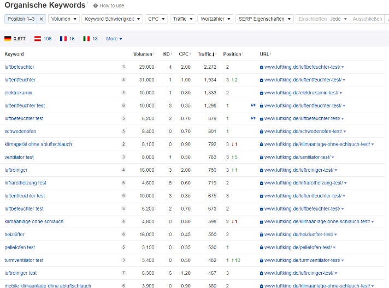Click featured snippet icon in 'luftentfeuchter test' row
Screen dimensions: 389x288
point(252,106)
